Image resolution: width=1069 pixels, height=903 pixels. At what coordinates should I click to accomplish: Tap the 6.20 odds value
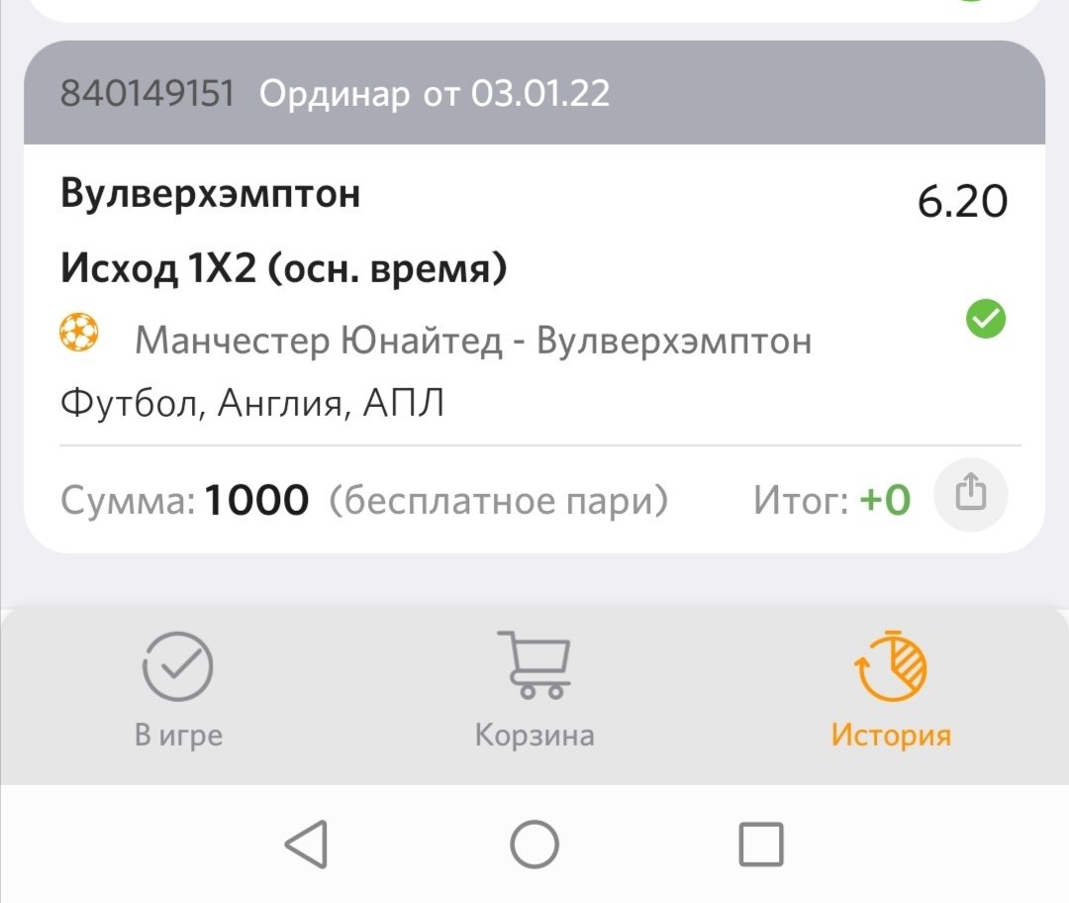pyautogui.click(x=962, y=202)
